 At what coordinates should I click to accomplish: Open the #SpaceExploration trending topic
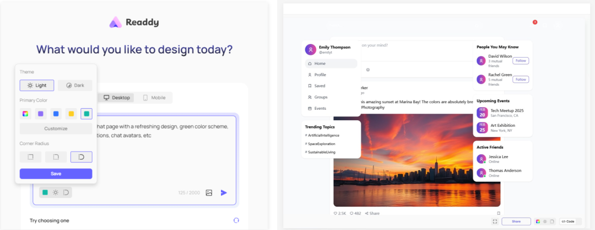coord(320,144)
